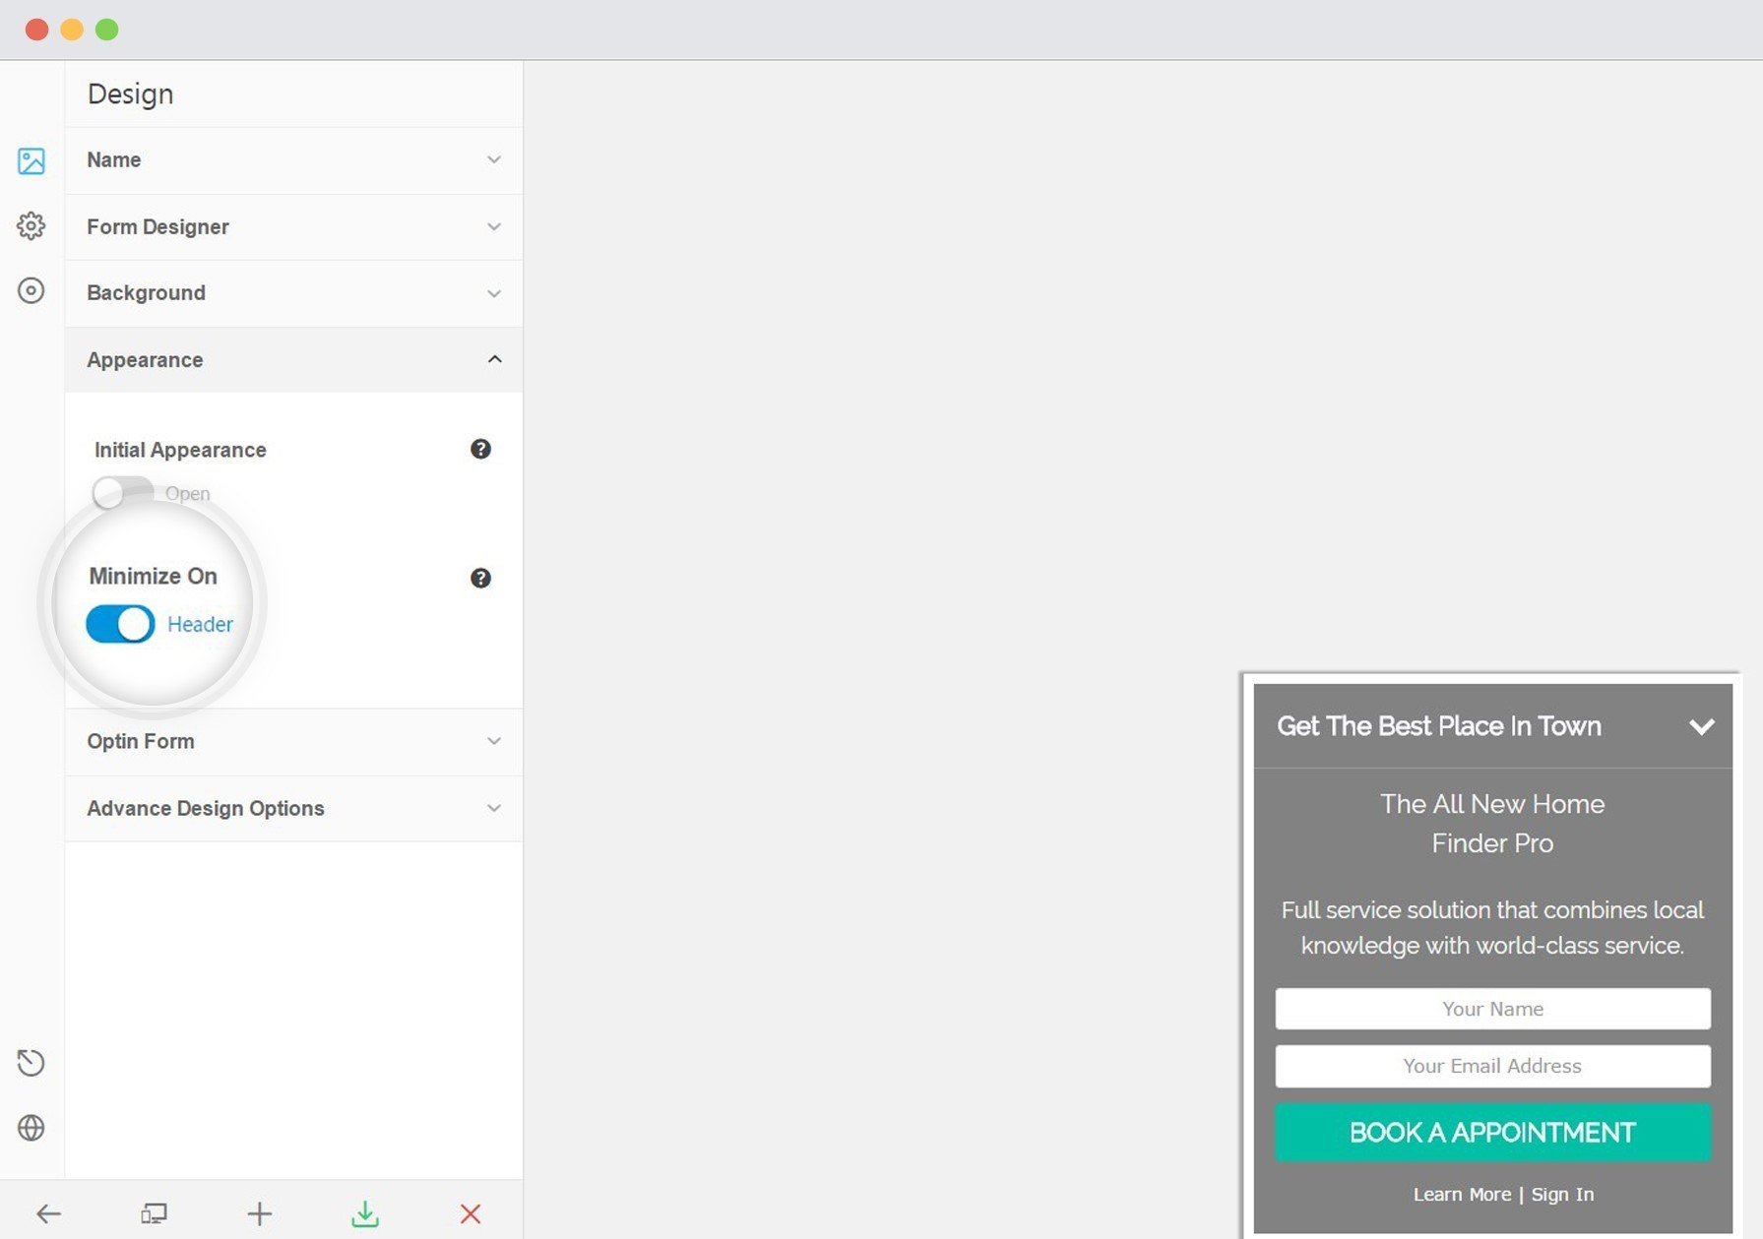Image resolution: width=1763 pixels, height=1239 pixels.
Task: Click the green window maximize button
Action: (x=107, y=30)
